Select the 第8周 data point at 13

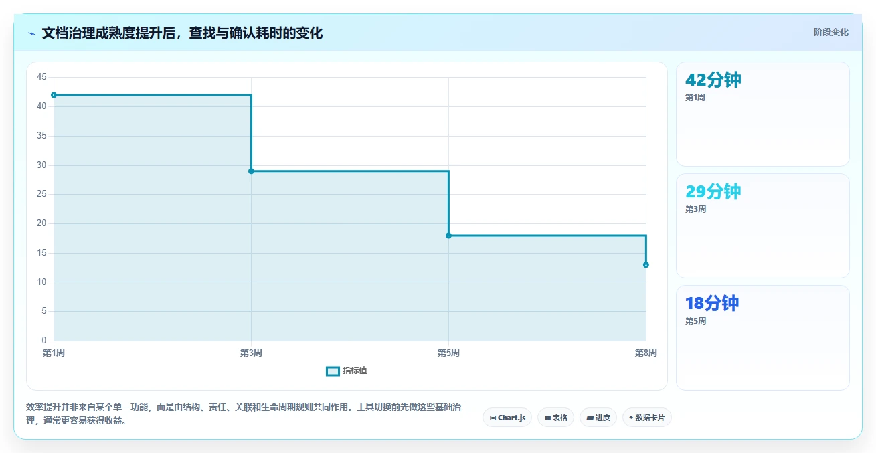pos(646,265)
